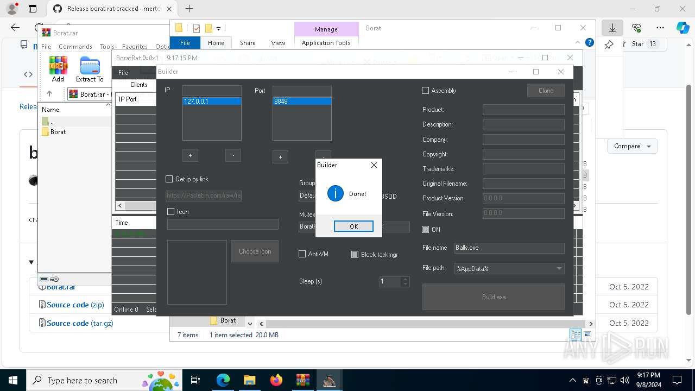Open Task View on the taskbar
The height and width of the screenshot is (391, 695).
pos(195,380)
